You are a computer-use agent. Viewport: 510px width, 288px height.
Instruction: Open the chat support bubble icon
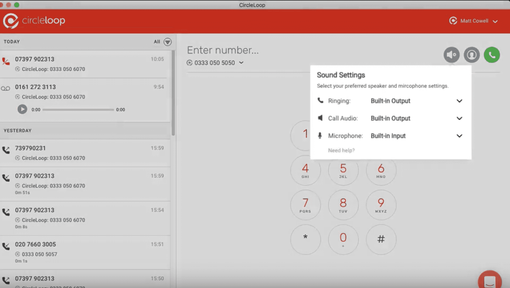pyautogui.click(x=489, y=280)
